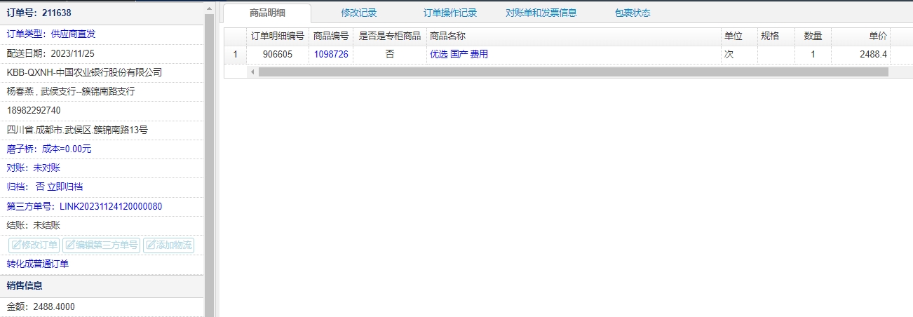This screenshot has height=317, width=913.
Task: Open the 订单操作记录 tab
Action: [450, 13]
